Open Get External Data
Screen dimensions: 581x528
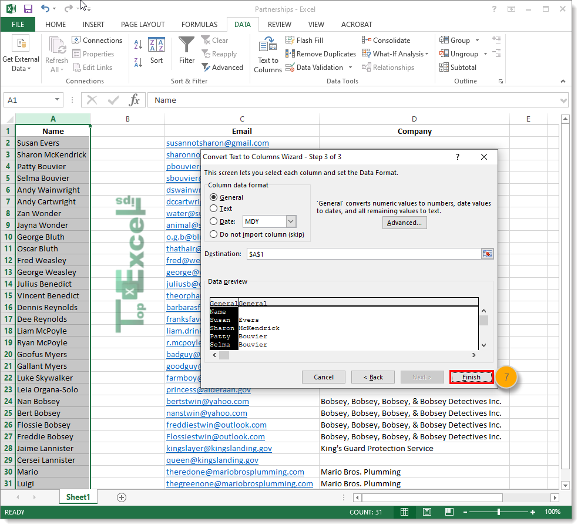coord(21,53)
